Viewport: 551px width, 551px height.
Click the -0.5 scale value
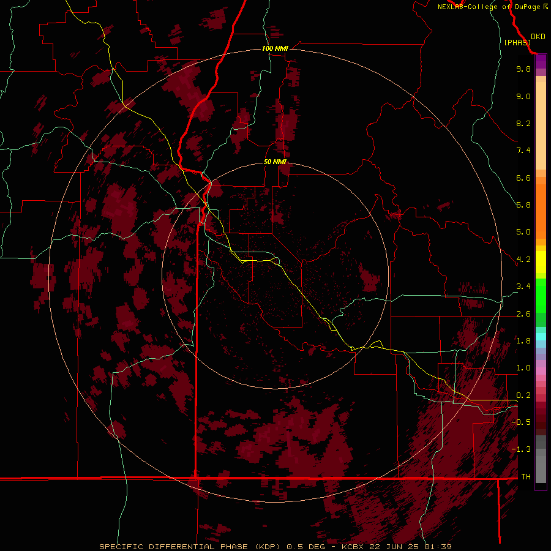pyautogui.click(x=521, y=422)
